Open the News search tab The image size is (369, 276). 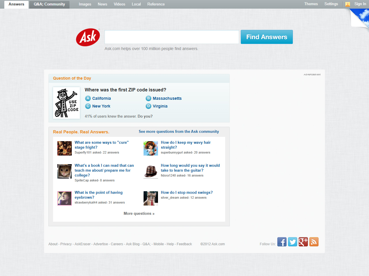coord(102,4)
